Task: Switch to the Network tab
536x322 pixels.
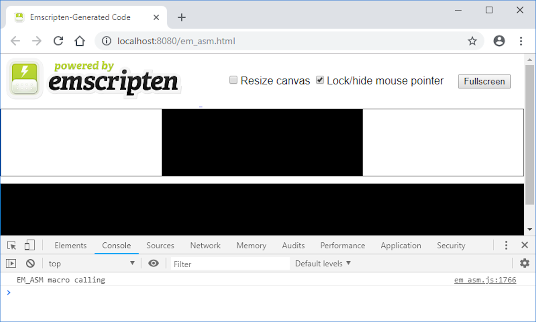Action: click(x=205, y=245)
